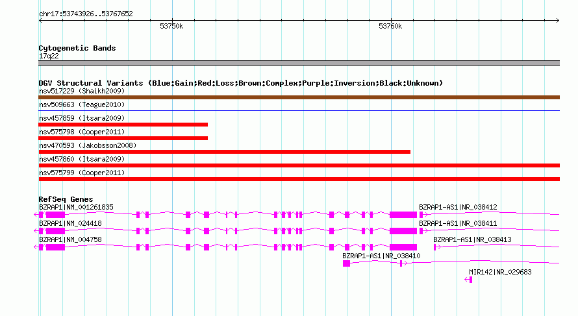Click the 53760k ruler position label
Image resolution: width=578 pixels, height=316 pixels.
pos(390,26)
